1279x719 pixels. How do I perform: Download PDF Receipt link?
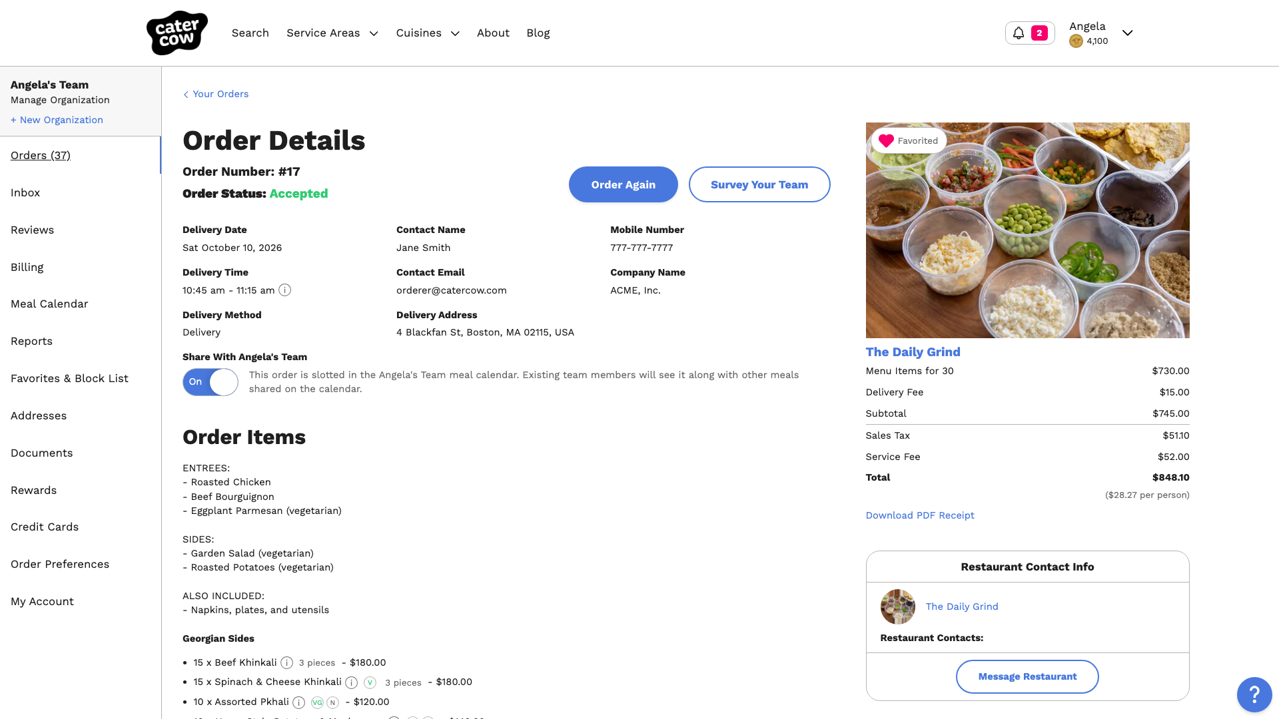tap(920, 515)
